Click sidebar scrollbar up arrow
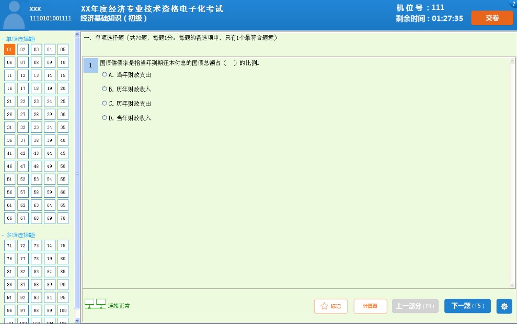Screen dimensions: 517x324 (x=77, y=34)
